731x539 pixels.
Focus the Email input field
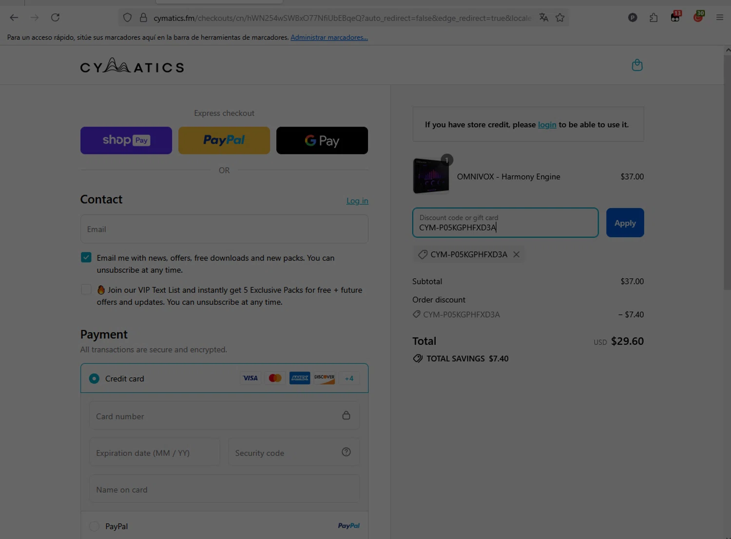[x=224, y=229]
